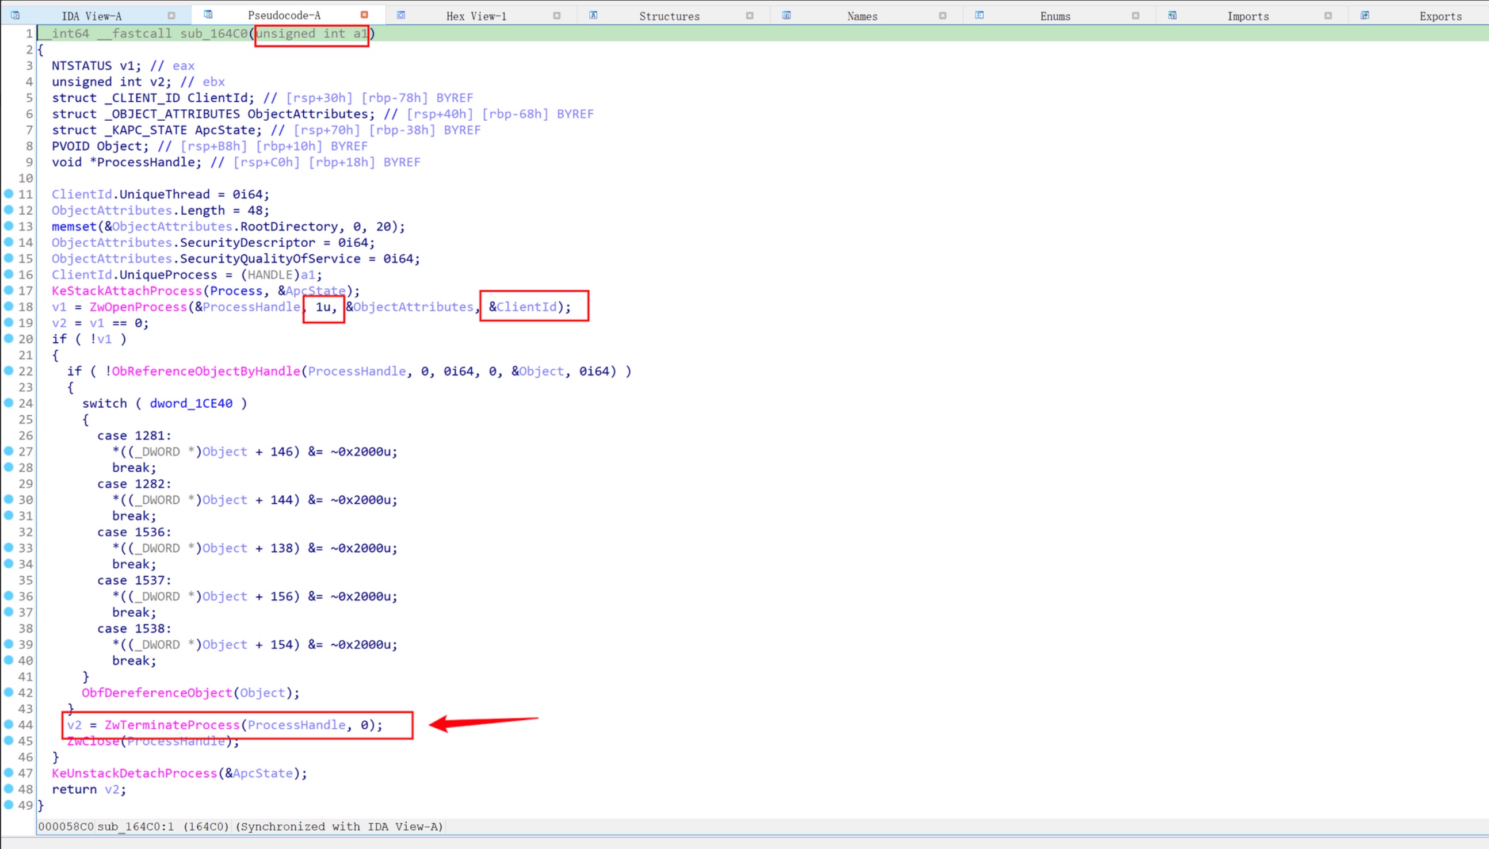Switch to the Imports tab
The width and height of the screenshot is (1489, 849).
point(1247,16)
